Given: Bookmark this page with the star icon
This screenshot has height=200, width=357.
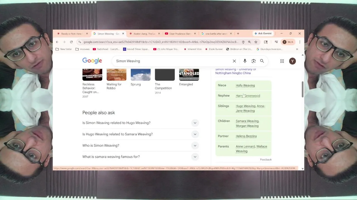Looking at the screenshot, I should (x=256, y=42).
